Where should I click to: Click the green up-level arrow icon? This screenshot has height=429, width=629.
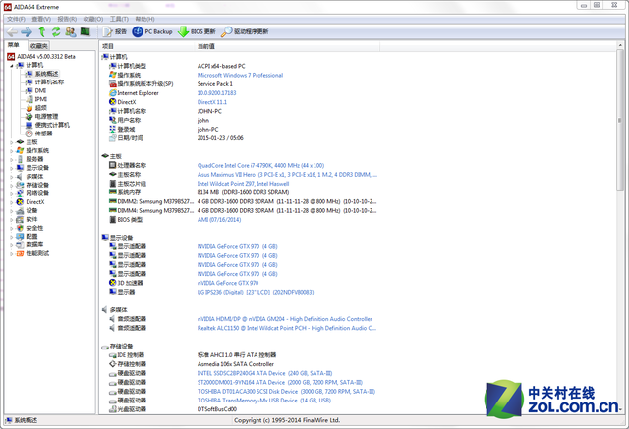tap(41, 31)
